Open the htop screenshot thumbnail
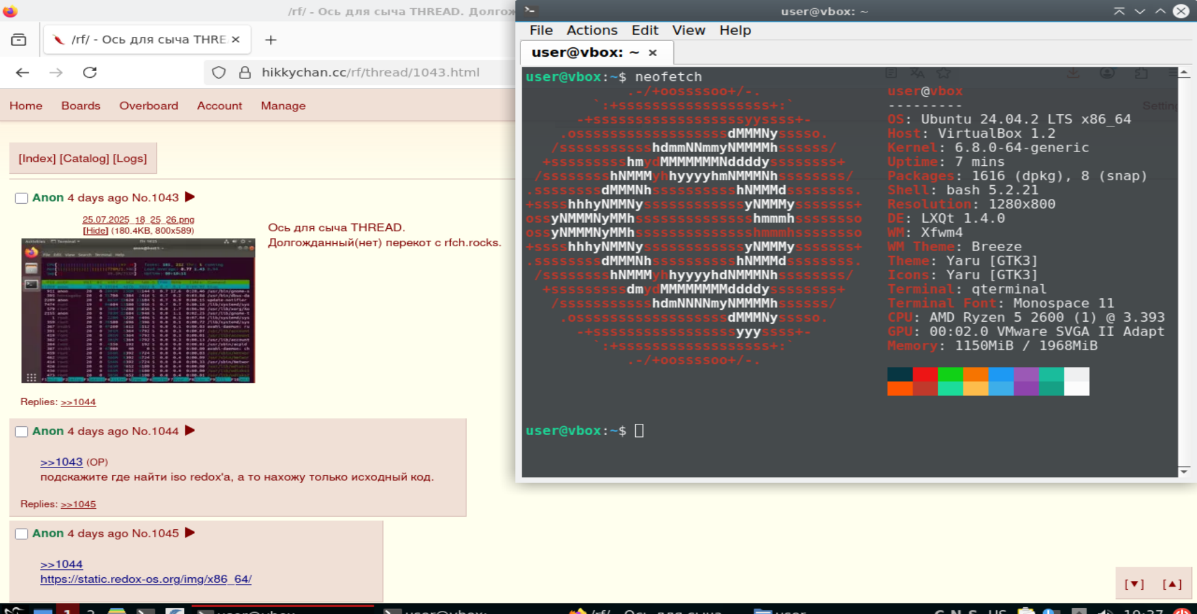This screenshot has width=1197, height=614. point(138,310)
